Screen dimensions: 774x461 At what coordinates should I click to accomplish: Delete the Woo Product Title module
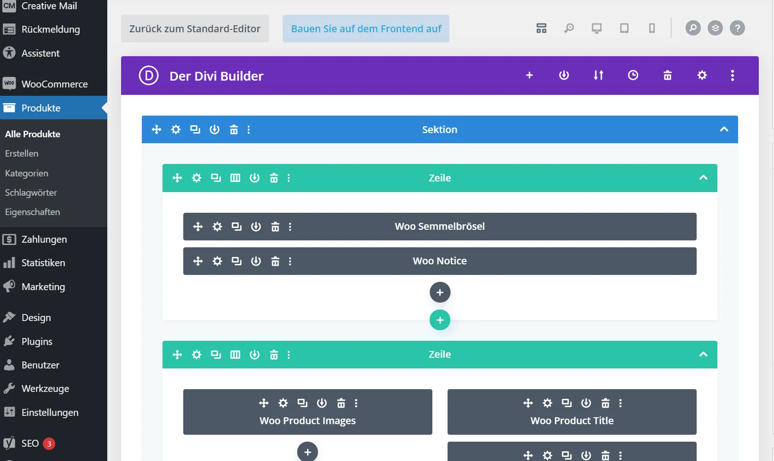pos(605,403)
